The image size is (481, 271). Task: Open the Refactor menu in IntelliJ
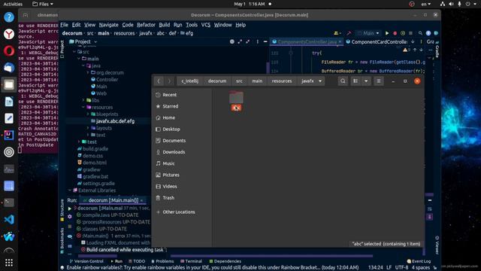click(x=146, y=25)
